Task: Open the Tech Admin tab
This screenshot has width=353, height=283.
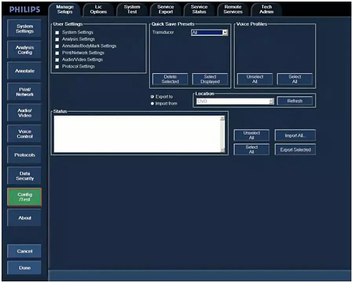Action: [266, 9]
